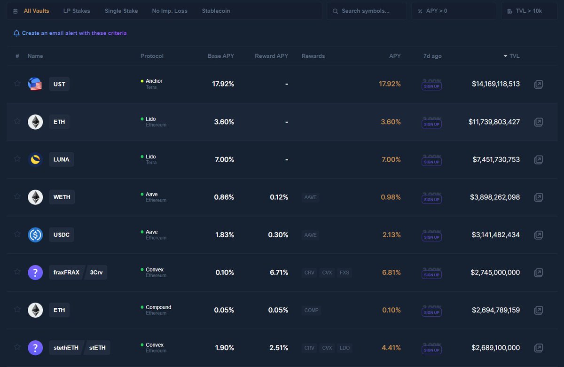Viewport: 564px width, 367px height.
Task: Open external link for UST vault
Action: (x=539, y=85)
